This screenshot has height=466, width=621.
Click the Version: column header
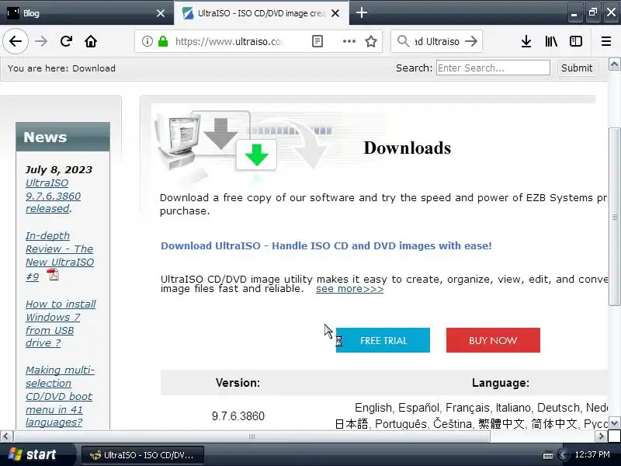pos(238,383)
